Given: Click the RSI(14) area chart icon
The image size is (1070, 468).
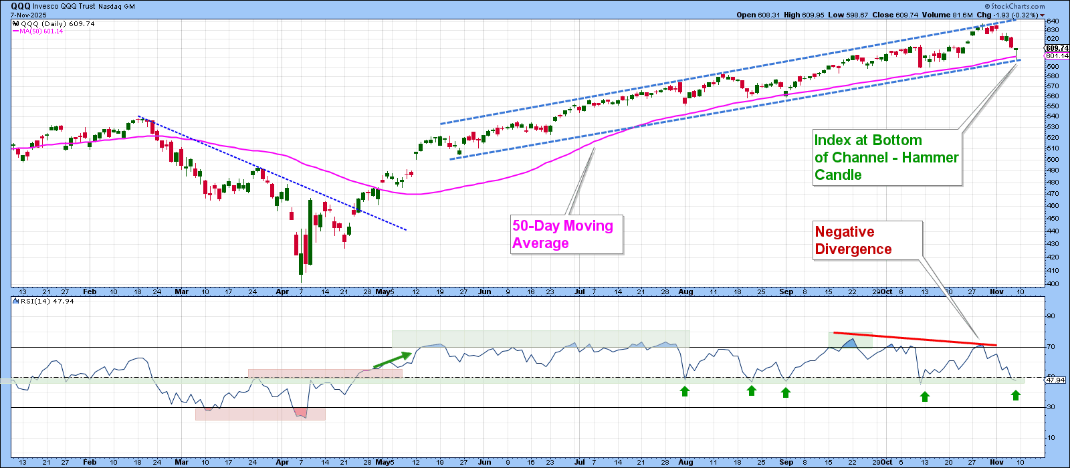Looking at the screenshot, I should tap(16, 302).
